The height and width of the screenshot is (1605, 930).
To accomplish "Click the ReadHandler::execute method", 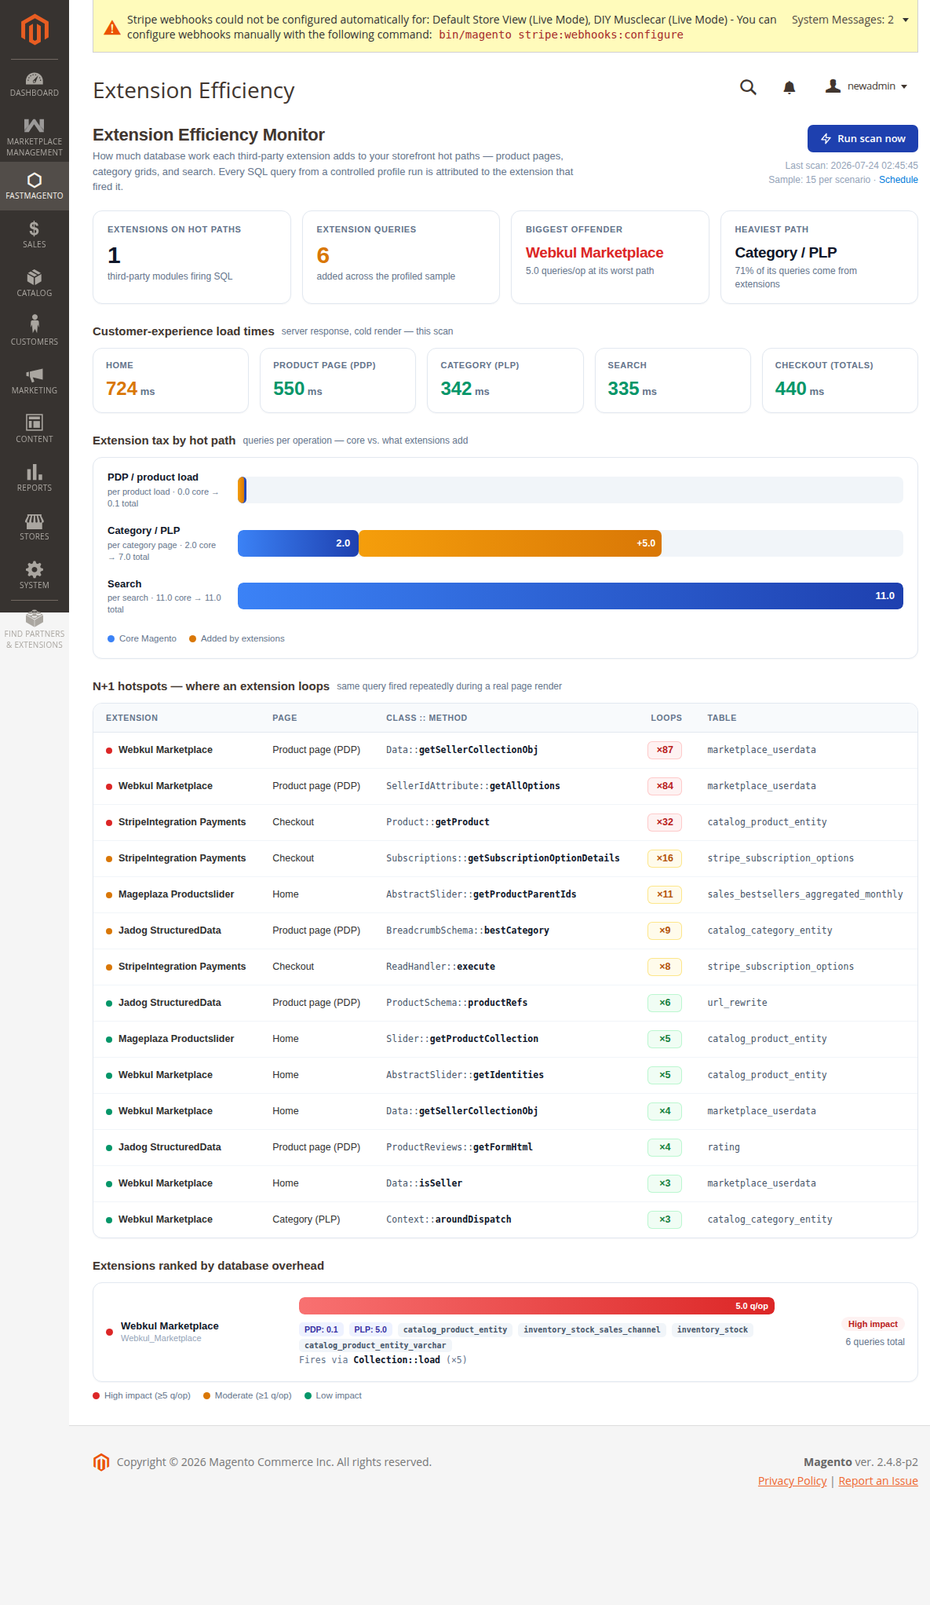I will (440, 967).
